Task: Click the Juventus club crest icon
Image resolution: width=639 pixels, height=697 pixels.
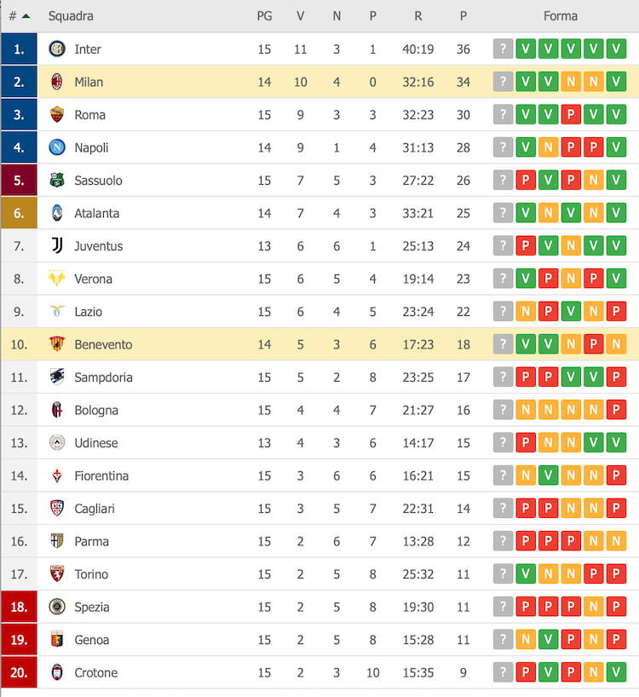Action: [57, 246]
